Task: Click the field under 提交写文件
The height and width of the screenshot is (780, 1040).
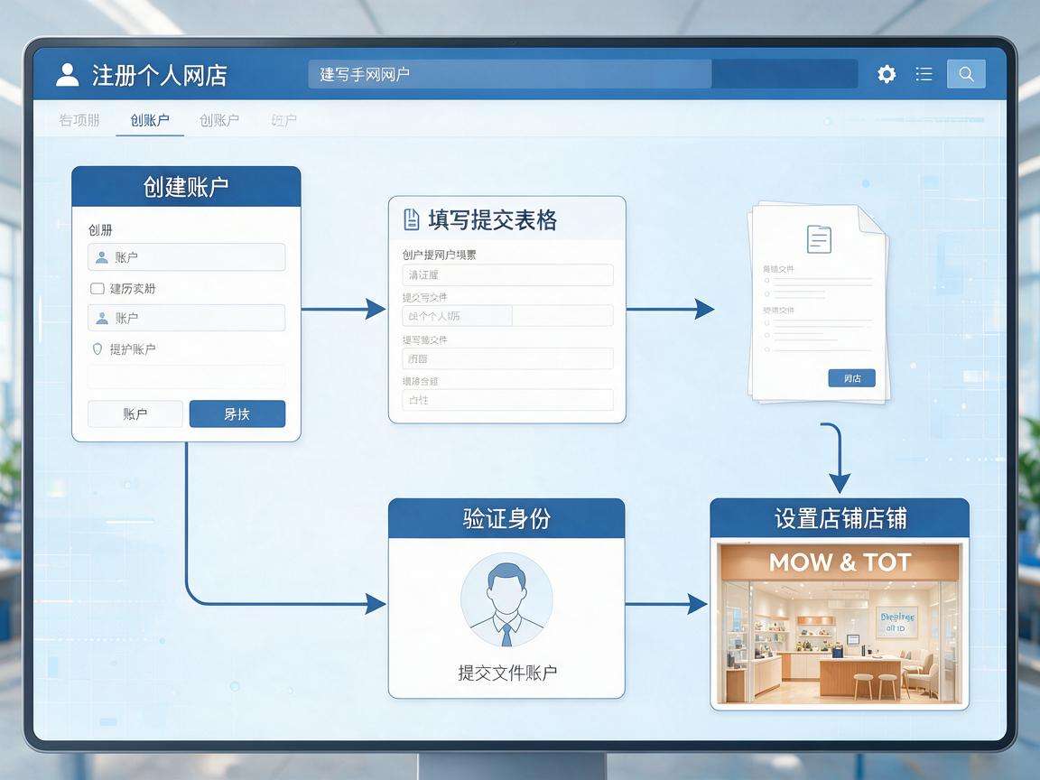Action: 507,316
